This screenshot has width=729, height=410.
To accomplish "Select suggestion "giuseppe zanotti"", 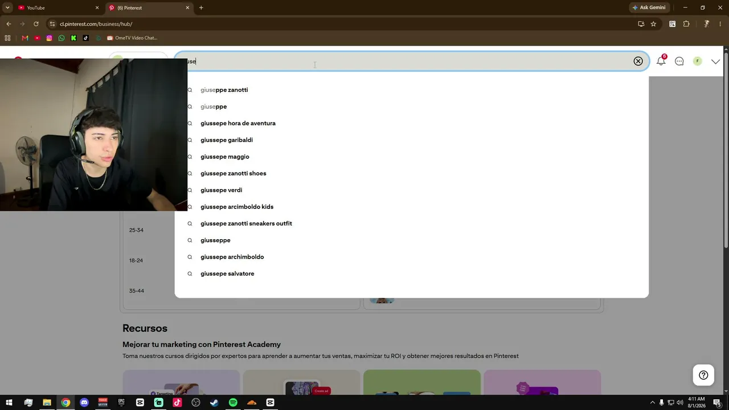I will click(x=224, y=90).
